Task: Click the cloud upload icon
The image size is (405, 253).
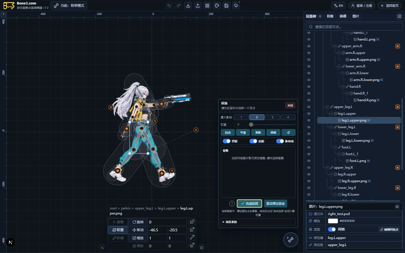Action: 236,6
